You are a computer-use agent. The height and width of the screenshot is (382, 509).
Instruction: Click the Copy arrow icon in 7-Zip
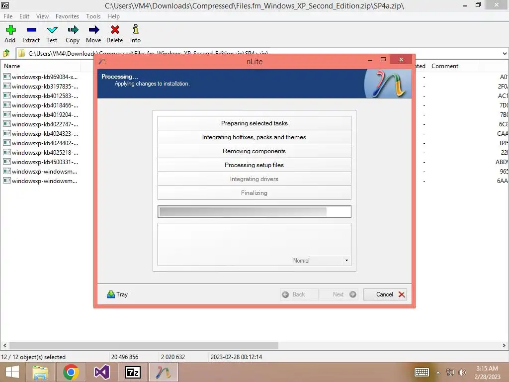pyautogui.click(x=73, y=30)
